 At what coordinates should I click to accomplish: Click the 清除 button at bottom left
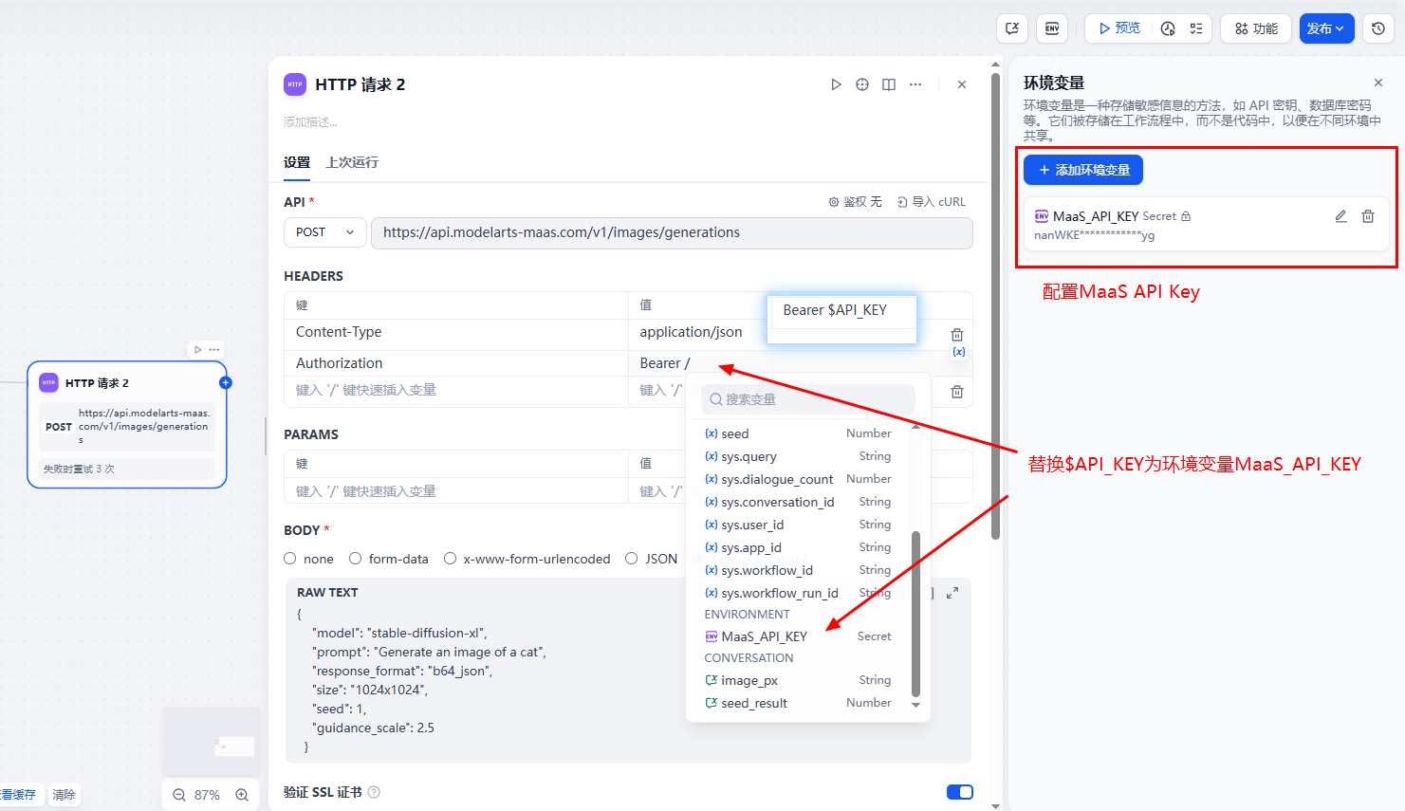point(65,795)
